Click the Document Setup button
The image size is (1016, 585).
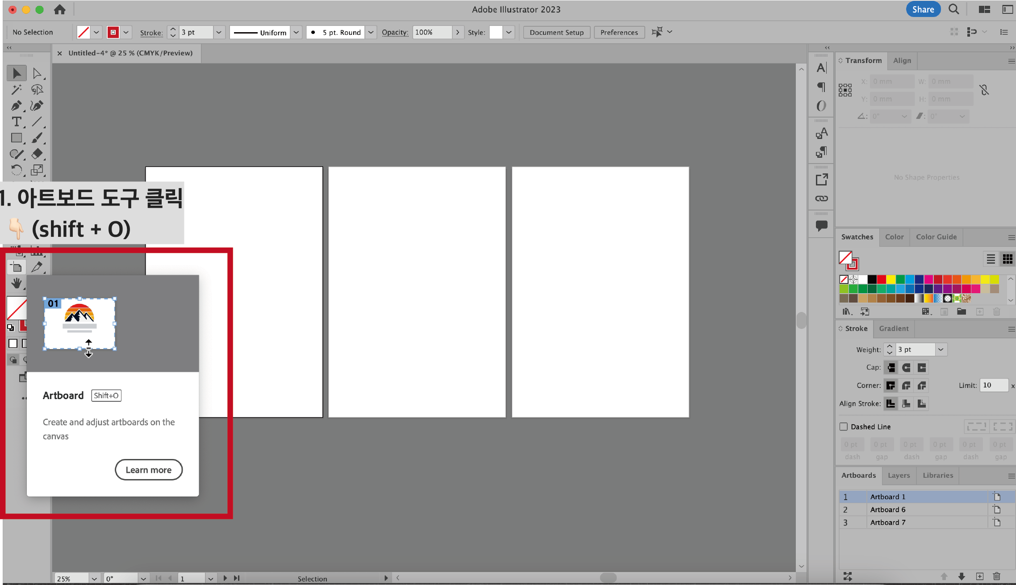(x=556, y=32)
